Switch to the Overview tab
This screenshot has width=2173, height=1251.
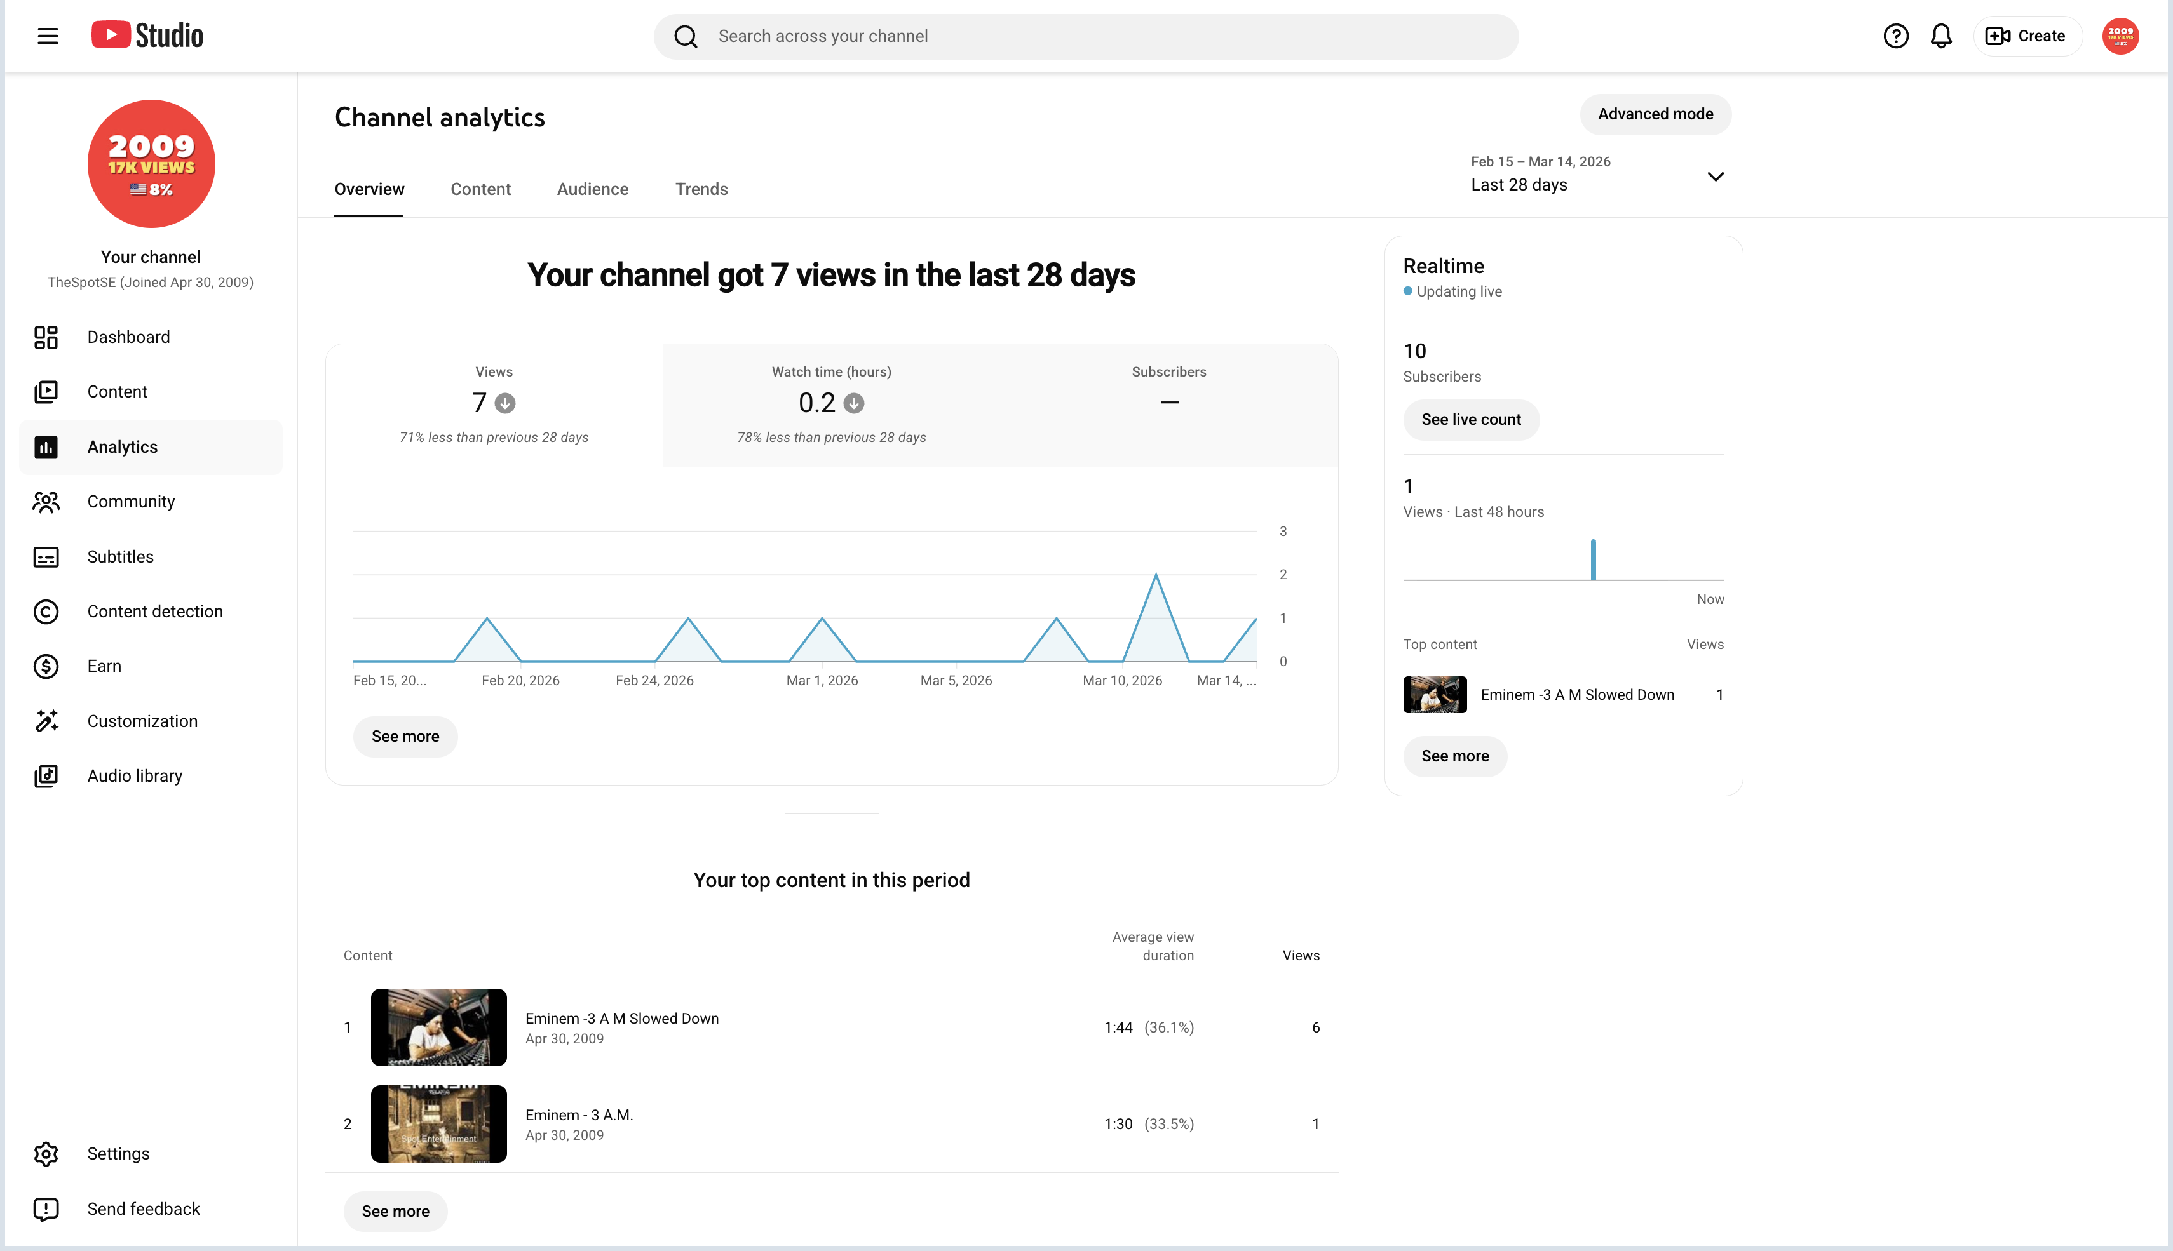(x=369, y=189)
